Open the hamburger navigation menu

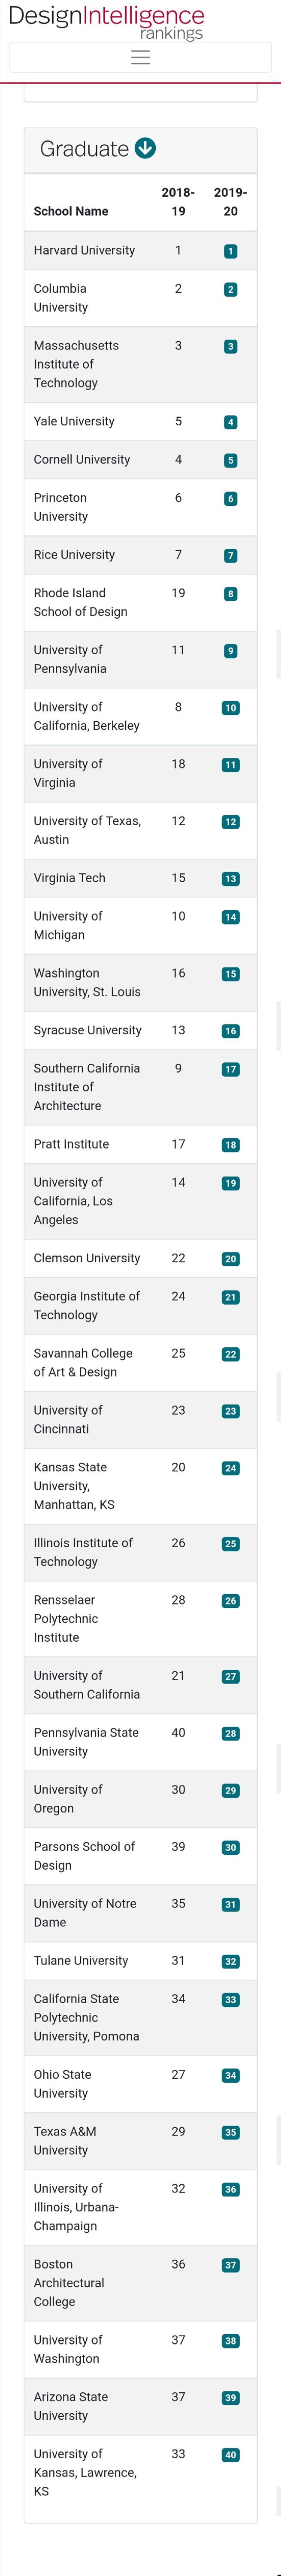140,57
